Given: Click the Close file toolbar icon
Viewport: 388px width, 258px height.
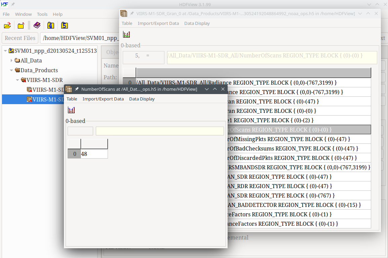Looking at the screenshot, I should pos(21,26).
